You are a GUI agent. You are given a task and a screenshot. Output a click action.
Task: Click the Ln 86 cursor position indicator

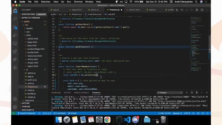[x=164, y=113]
